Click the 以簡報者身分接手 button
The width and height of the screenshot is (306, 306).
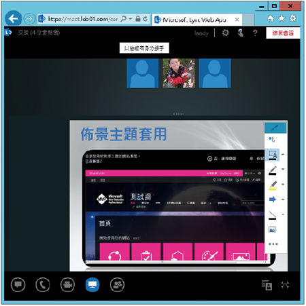(144, 48)
